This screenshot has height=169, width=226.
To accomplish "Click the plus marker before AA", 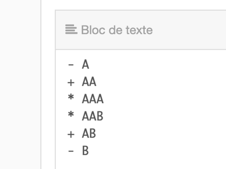I will [71, 82].
